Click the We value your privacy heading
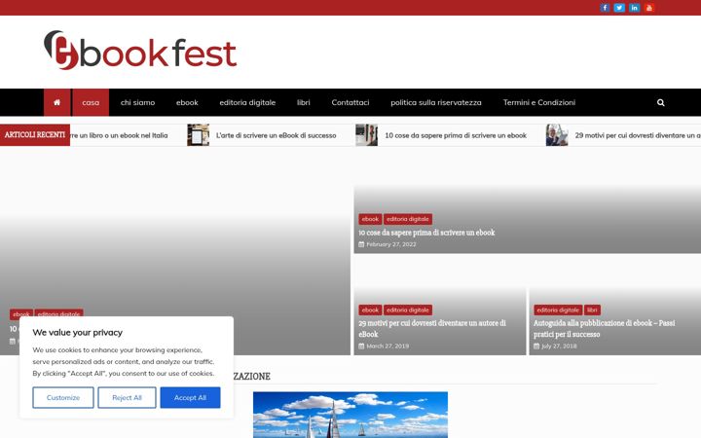Viewport: 701px width, 438px height. [77, 333]
